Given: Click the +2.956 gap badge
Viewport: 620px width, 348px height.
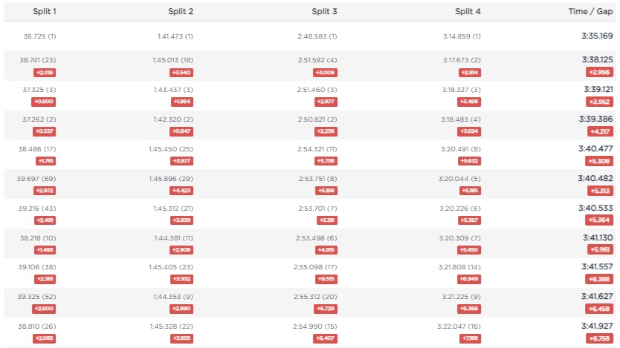Looking at the screenshot, I should click(x=599, y=72).
